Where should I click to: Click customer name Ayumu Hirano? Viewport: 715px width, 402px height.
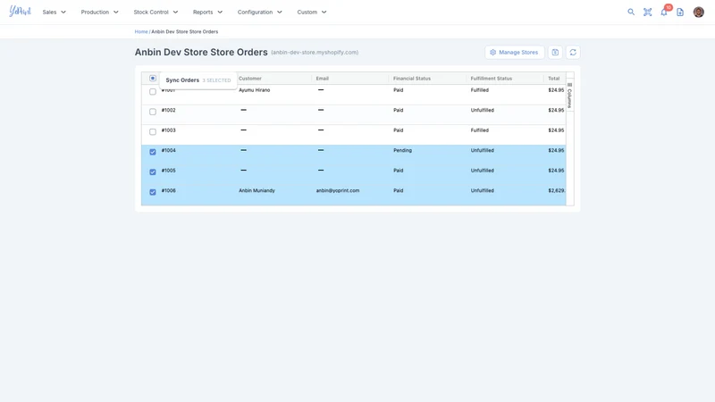pyautogui.click(x=255, y=90)
